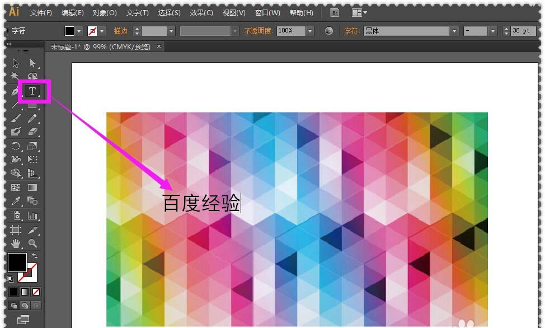Select the Eyedropper tool
Viewport: 545px width, 328px height.
[x=16, y=201]
